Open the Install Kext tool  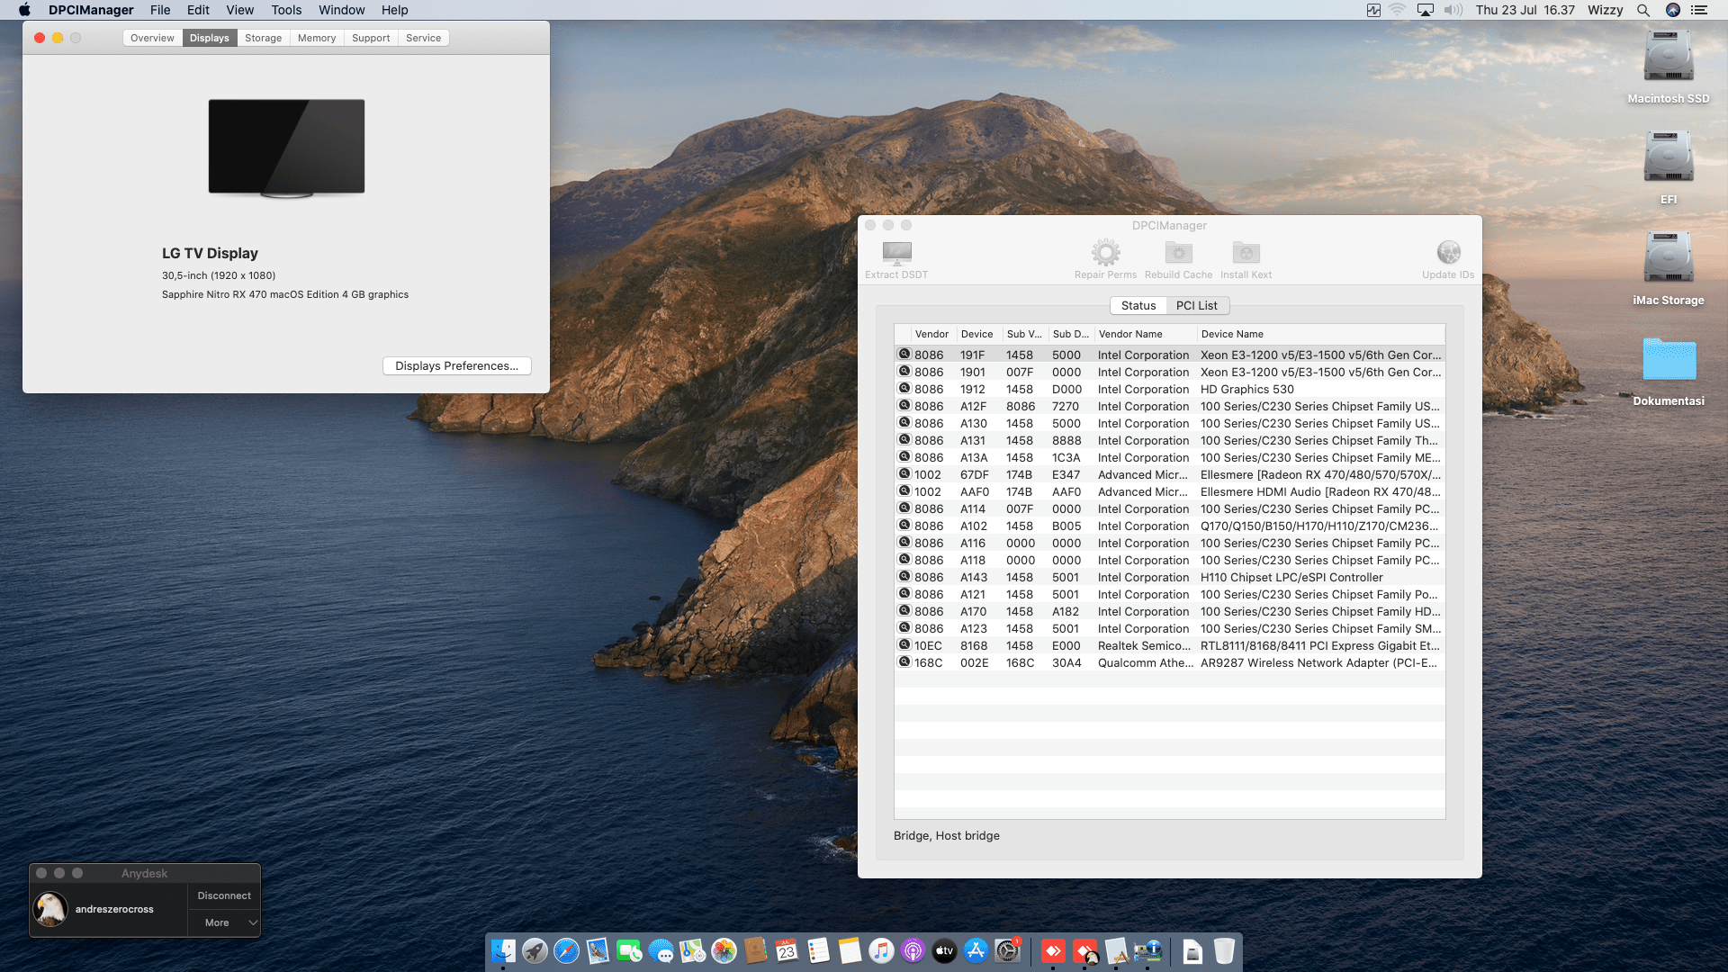coord(1246,253)
